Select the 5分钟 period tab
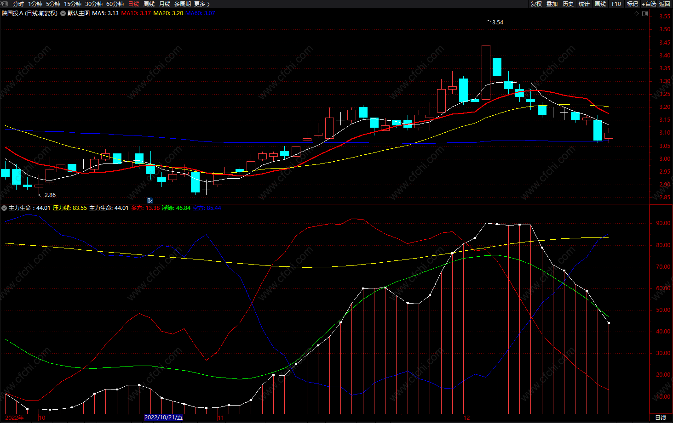The height and width of the screenshot is (423, 673). point(53,4)
